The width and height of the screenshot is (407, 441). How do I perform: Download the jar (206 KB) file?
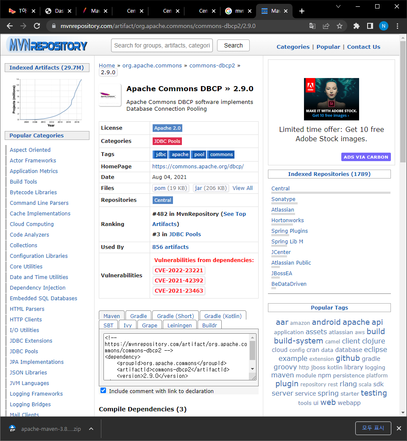pyautogui.click(x=211, y=188)
